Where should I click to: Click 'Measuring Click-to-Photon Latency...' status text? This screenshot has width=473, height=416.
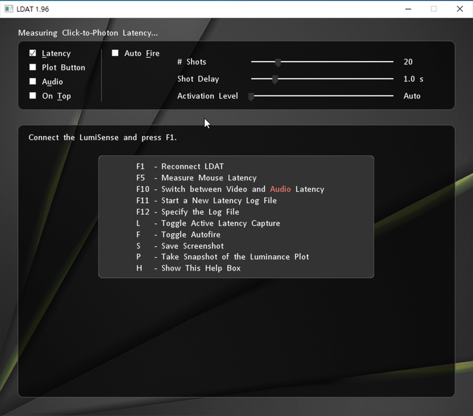tap(88, 33)
